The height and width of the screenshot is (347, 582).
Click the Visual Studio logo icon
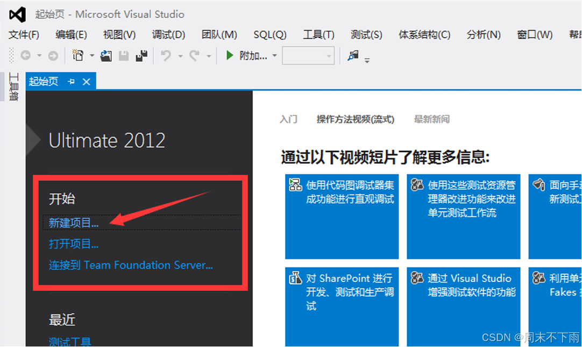(x=17, y=15)
